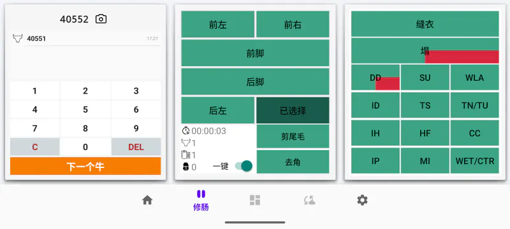Open the dashboard grid icon in navigation
The image size is (510, 229).
[x=254, y=200]
